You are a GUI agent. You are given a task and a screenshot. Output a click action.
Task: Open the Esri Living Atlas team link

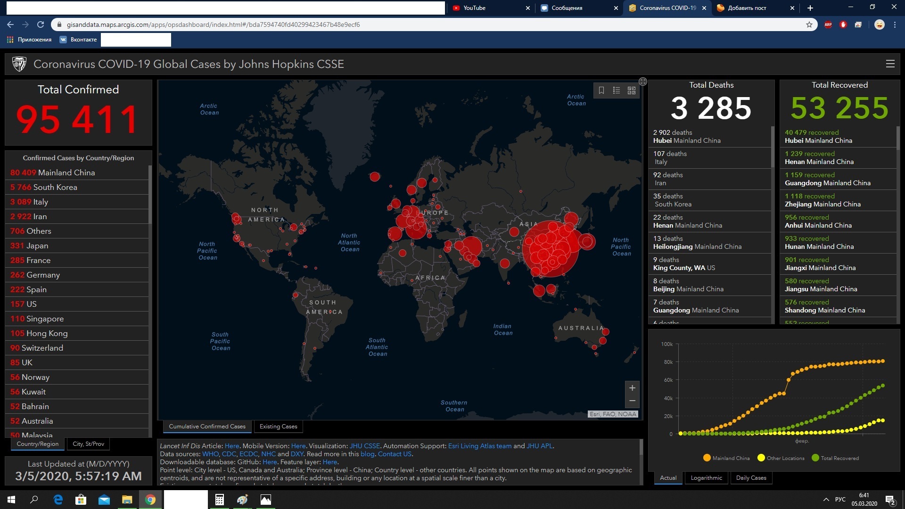tap(479, 446)
